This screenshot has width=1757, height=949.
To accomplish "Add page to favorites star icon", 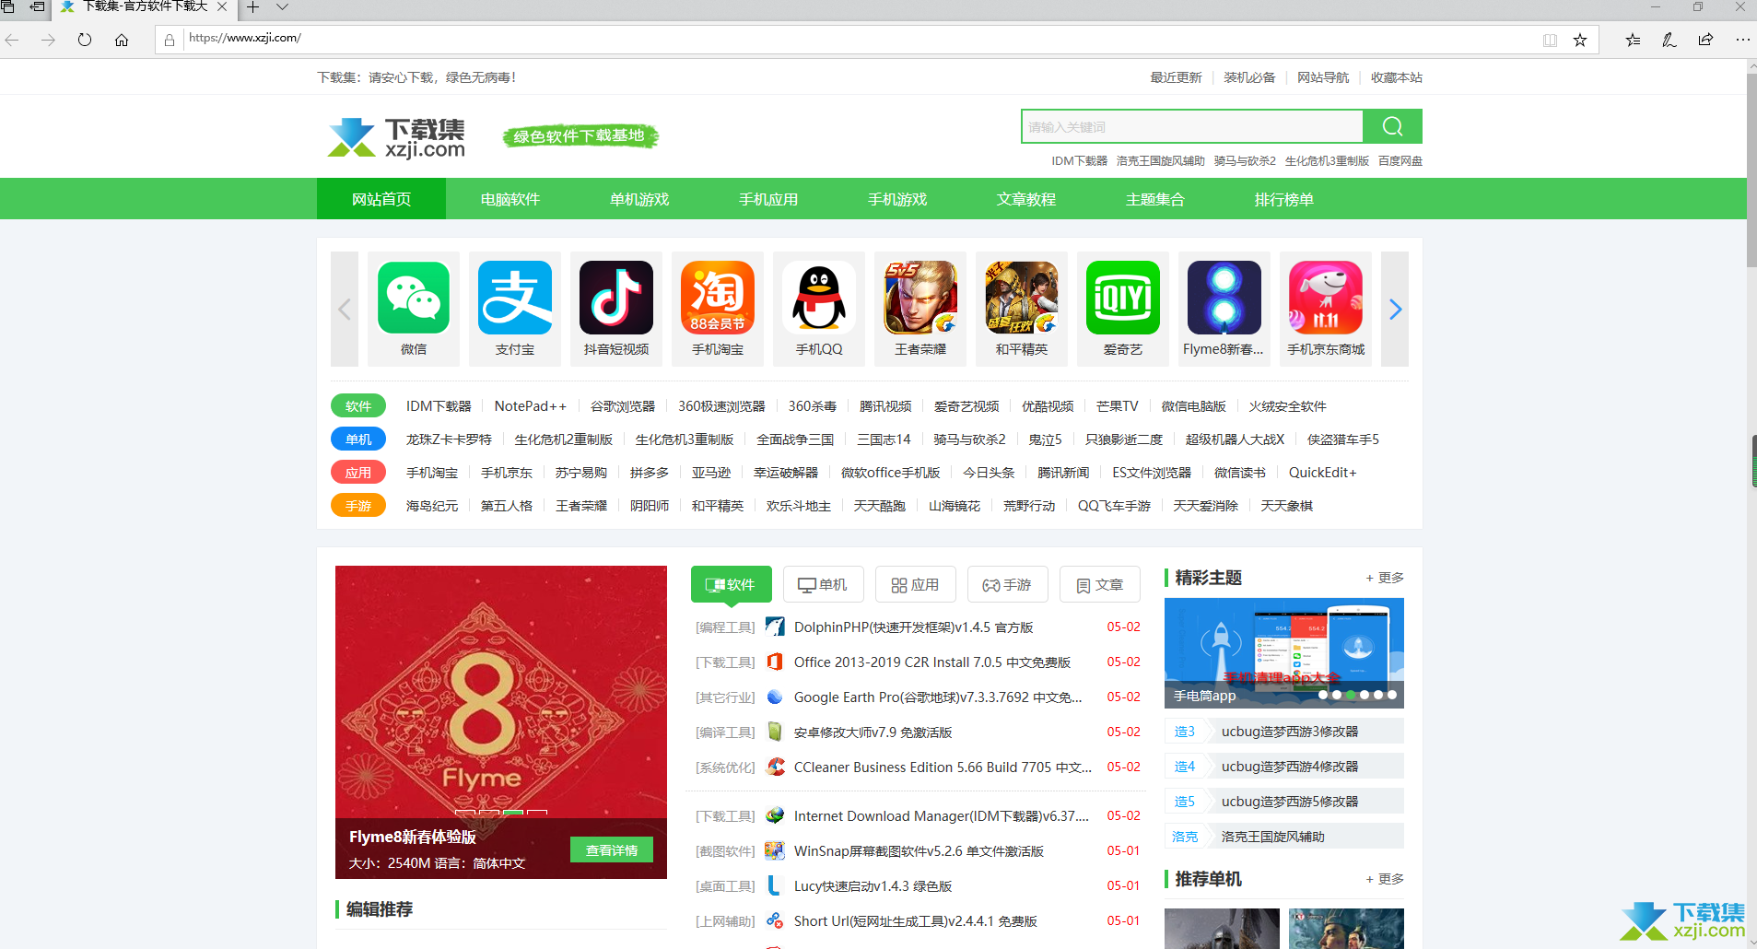I will coord(1580,40).
